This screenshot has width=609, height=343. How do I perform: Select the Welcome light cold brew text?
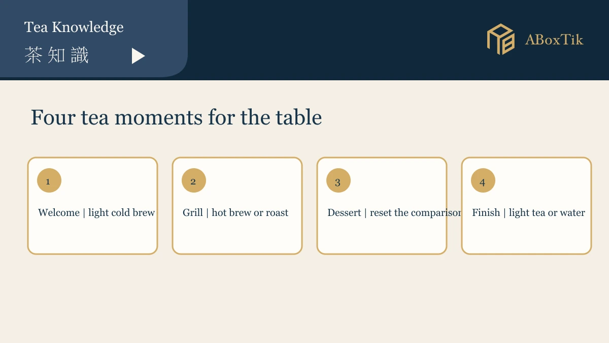96,212
